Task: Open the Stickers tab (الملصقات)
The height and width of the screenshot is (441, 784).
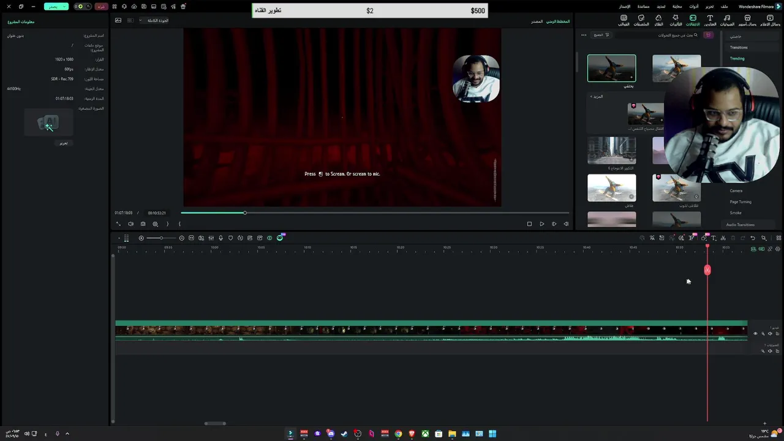Action: [x=641, y=20]
